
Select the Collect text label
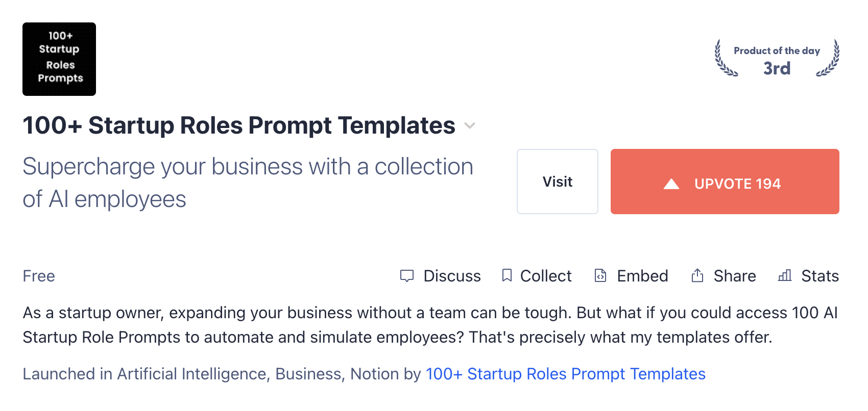pos(546,276)
